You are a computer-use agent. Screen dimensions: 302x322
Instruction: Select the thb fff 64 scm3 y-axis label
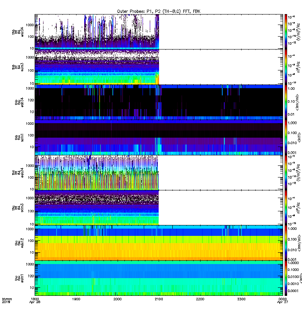[18, 67]
